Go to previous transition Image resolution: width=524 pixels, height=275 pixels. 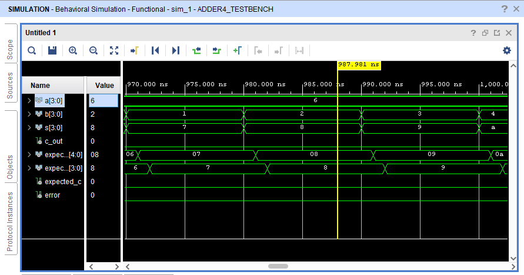pos(196,50)
